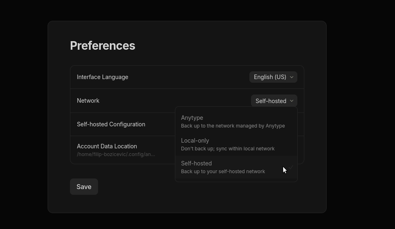The image size is (395, 229).
Task: Pick the Self-hosted entry in the dropdown list
Action: [x=196, y=163]
